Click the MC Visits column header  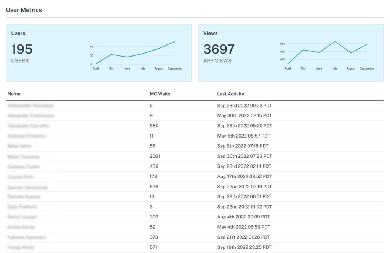click(160, 94)
